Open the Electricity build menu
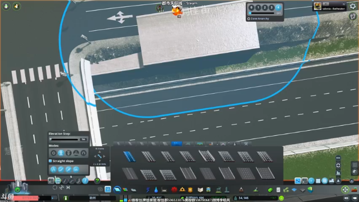Viewport: 359px width, 202px height. (148, 190)
